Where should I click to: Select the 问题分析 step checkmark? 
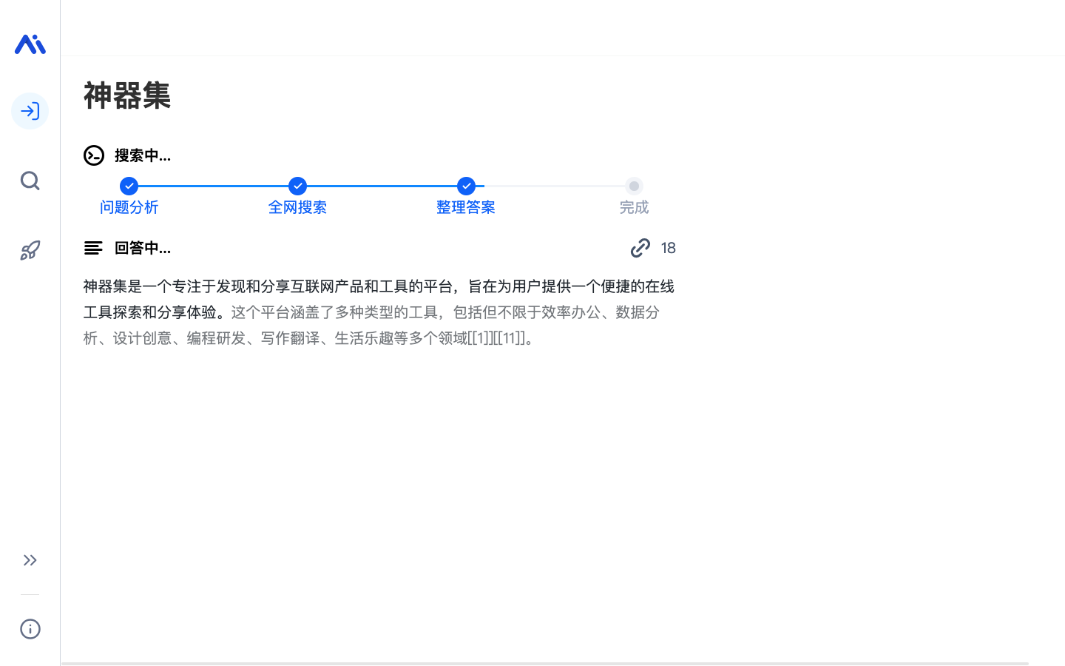coord(129,186)
